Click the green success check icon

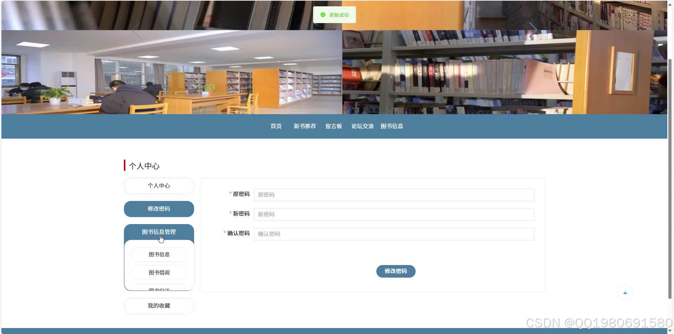(x=323, y=15)
